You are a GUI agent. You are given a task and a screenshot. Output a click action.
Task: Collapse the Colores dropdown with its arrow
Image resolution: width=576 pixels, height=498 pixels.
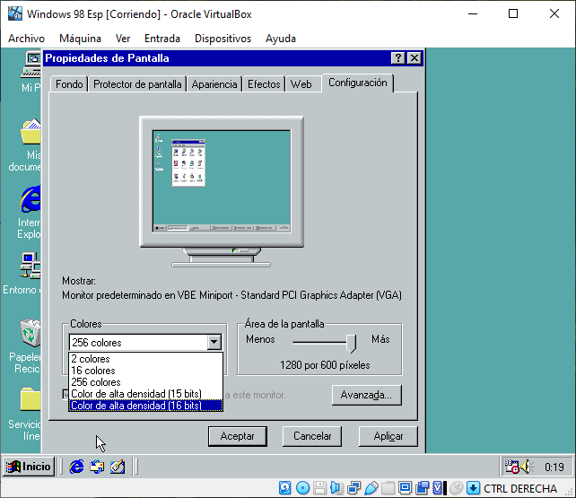coord(214,342)
